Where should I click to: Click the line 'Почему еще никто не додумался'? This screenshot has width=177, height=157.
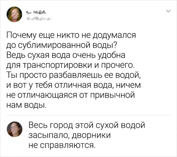[x=71, y=36]
